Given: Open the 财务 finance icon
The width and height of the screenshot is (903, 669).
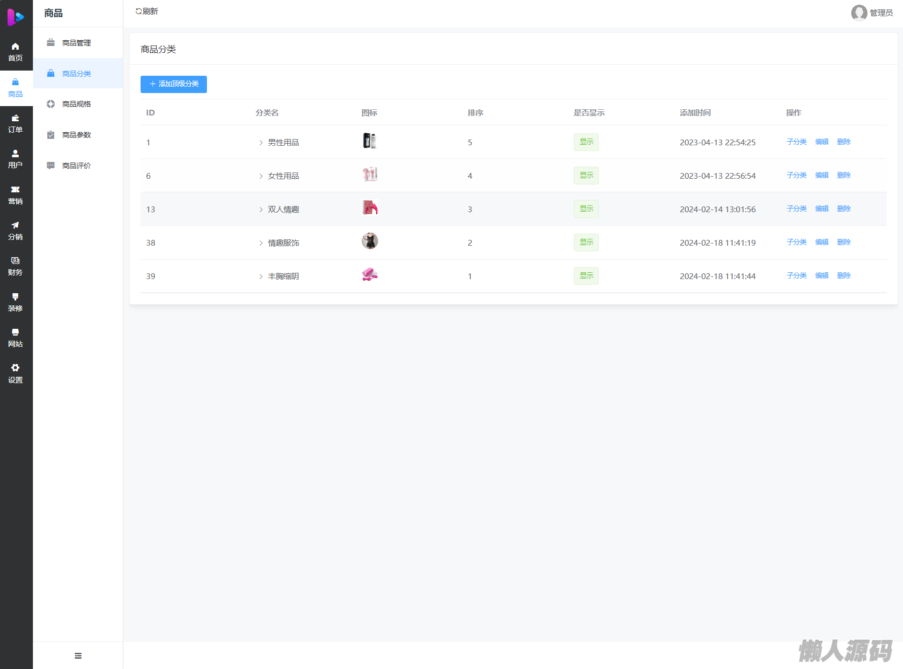Looking at the screenshot, I should coord(15,261).
